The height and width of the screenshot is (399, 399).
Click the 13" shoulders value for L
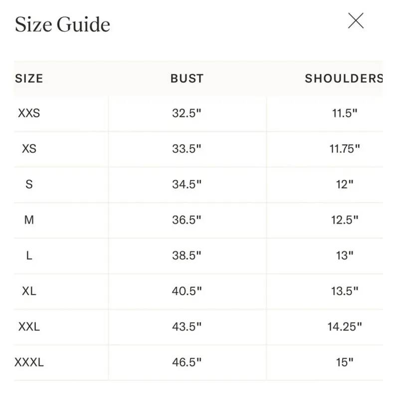coord(345,255)
